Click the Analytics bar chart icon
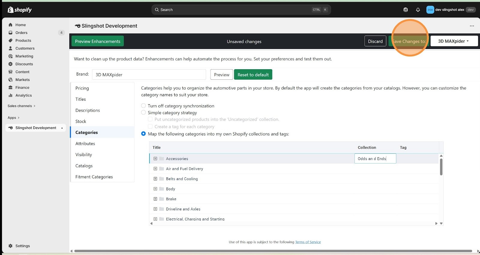This screenshot has height=255, width=480. [x=10, y=95]
